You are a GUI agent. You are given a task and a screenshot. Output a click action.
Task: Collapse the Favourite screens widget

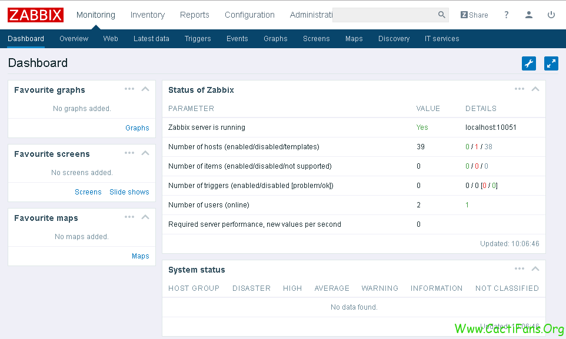(145, 153)
